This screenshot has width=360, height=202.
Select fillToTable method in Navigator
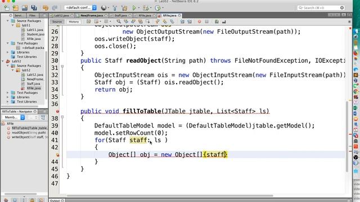point(29,128)
